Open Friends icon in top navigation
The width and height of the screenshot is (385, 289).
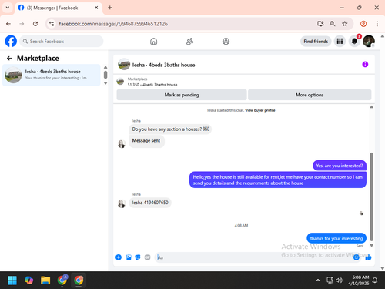click(189, 41)
